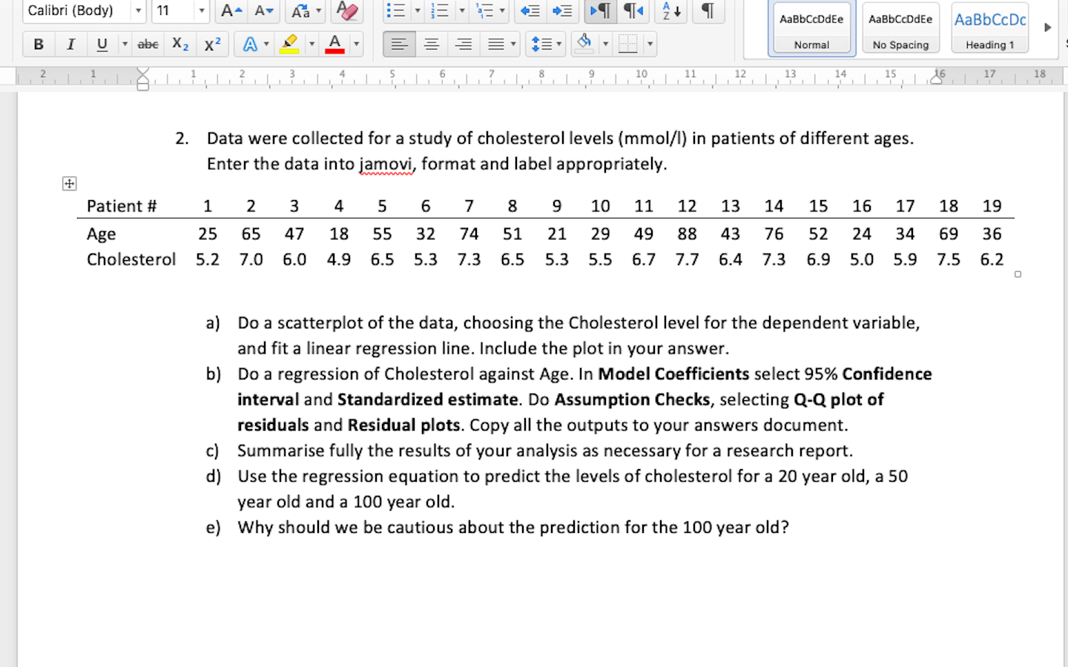Image resolution: width=1068 pixels, height=667 pixels.
Task: Toggle align left
Action: click(x=399, y=44)
